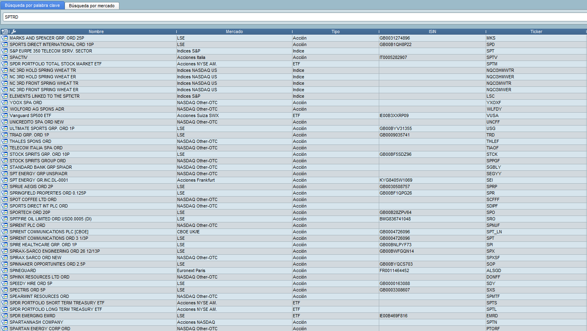Click chart icon beside WOLFORD AG SPONS ADR

[x=4, y=109]
